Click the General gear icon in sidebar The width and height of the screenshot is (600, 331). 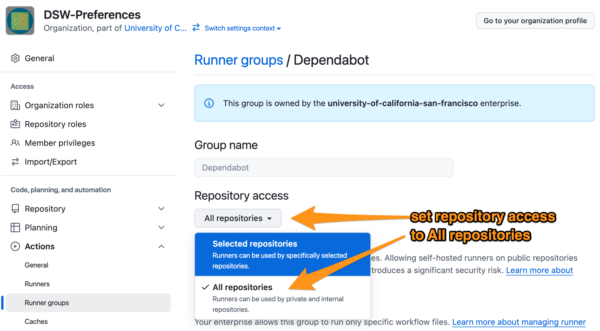pos(15,58)
